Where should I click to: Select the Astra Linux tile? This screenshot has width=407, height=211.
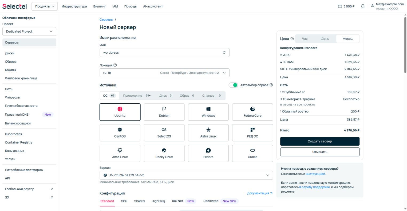[x=208, y=133]
